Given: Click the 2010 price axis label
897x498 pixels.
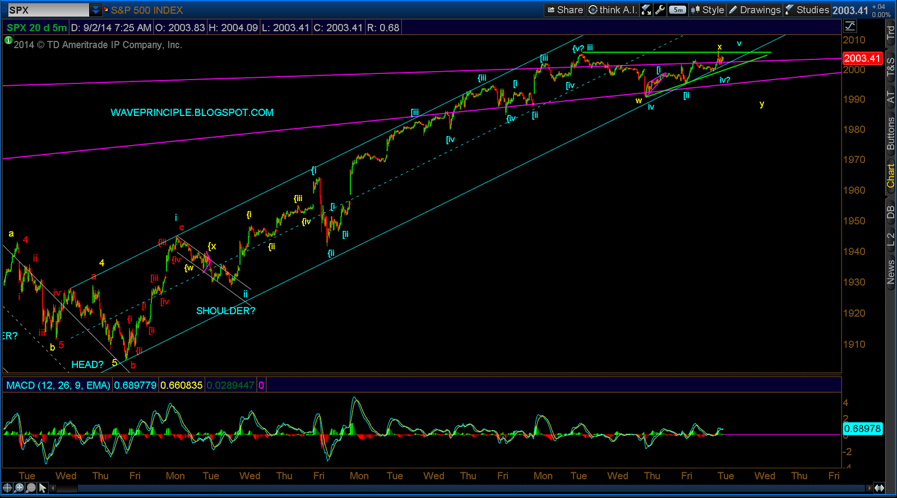Looking at the screenshot, I should click(854, 40).
